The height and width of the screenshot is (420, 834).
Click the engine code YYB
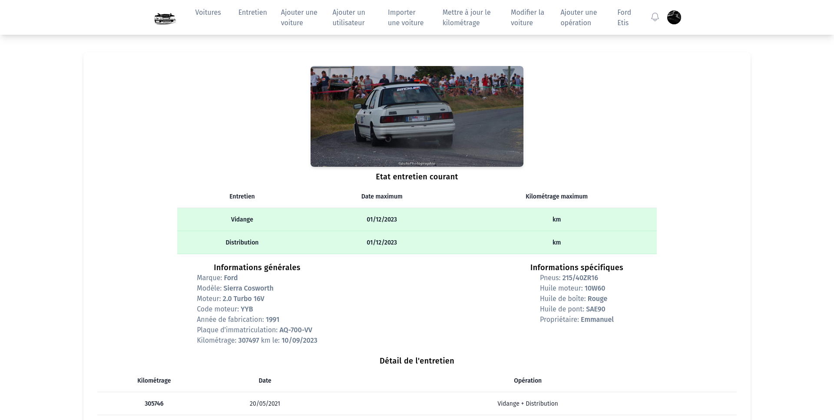click(247, 309)
